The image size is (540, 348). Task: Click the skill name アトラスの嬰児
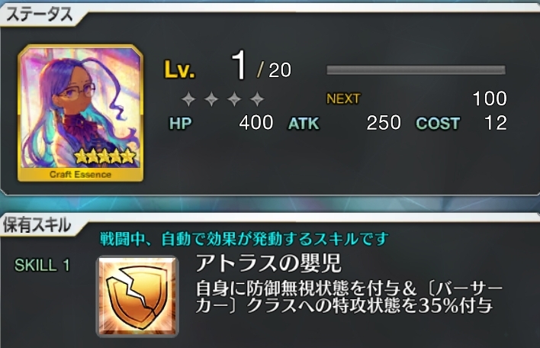pos(268,263)
